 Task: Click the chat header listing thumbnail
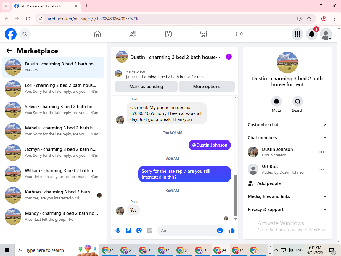[x=122, y=57]
